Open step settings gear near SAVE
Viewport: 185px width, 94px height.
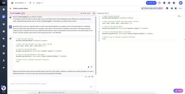[x=176, y=8]
